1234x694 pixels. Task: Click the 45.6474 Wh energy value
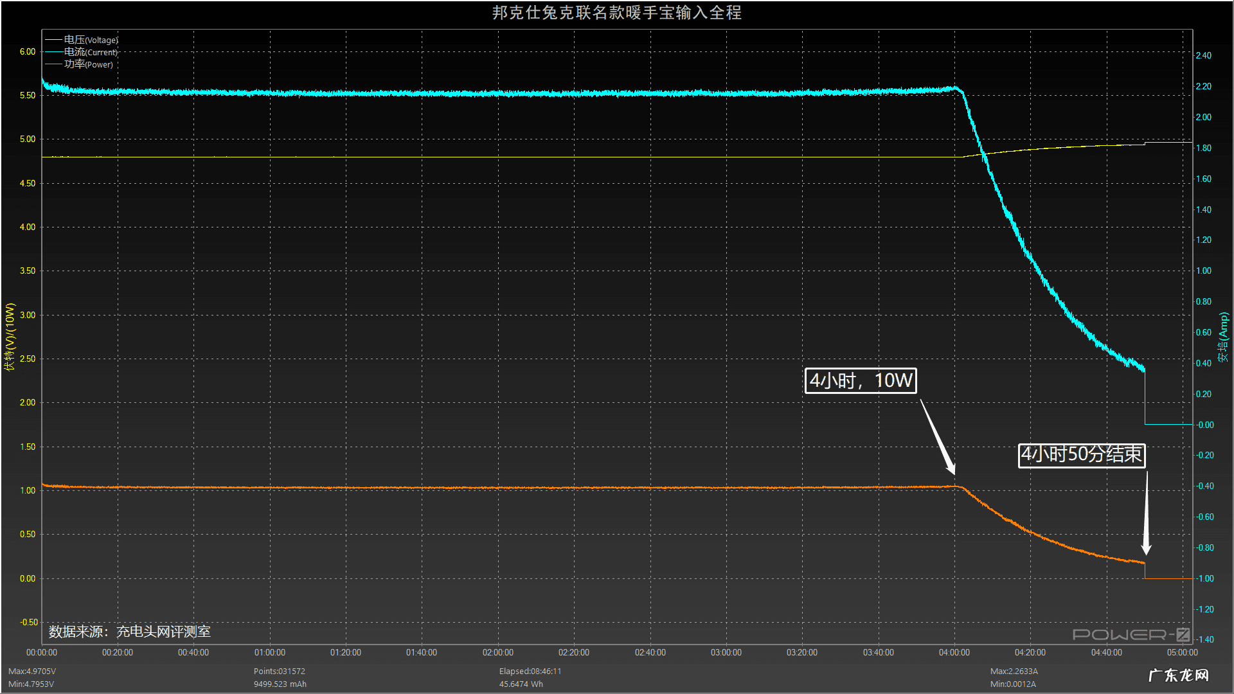[x=521, y=684]
